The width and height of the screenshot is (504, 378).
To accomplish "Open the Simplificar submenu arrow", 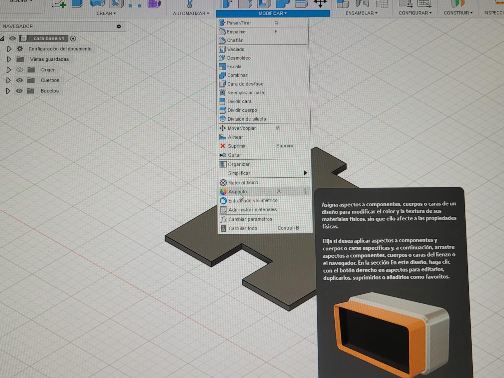I will click(x=305, y=173).
